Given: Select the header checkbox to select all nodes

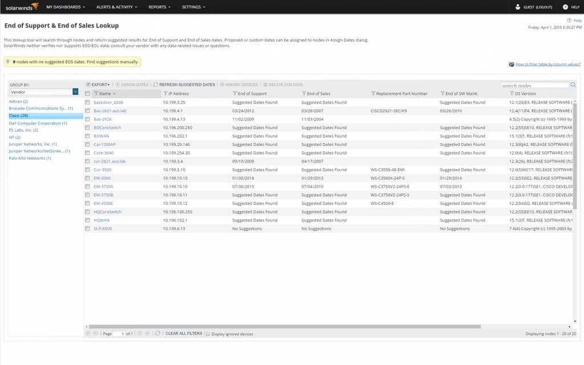Looking at the screenshot, I should 88,94.
